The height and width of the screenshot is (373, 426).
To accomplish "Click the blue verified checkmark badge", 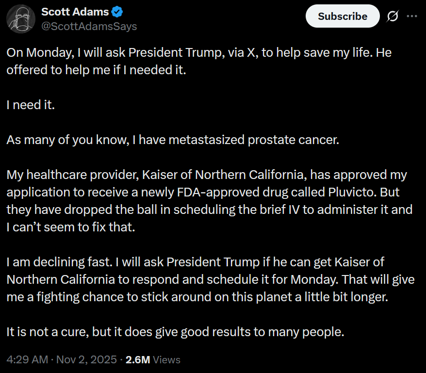I will pyautogui.click(x=118, y=12).
